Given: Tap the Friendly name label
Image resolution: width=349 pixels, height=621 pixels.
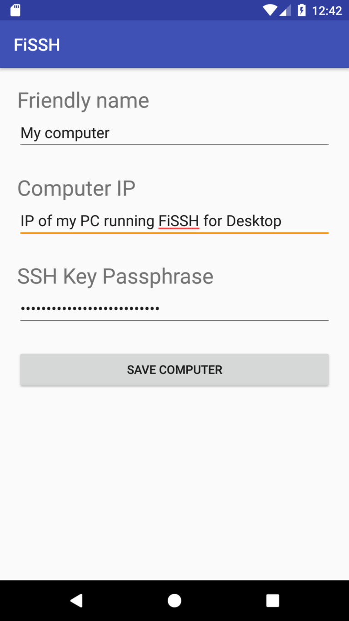Looking at the screenshot, I should pos(83,100).
